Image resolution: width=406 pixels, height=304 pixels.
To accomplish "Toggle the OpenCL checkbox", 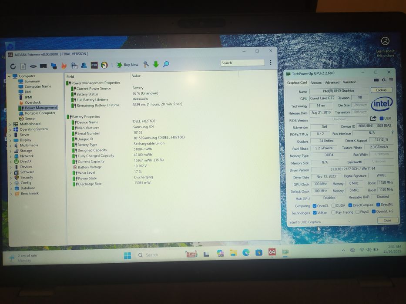I will [x=314, y=206].
